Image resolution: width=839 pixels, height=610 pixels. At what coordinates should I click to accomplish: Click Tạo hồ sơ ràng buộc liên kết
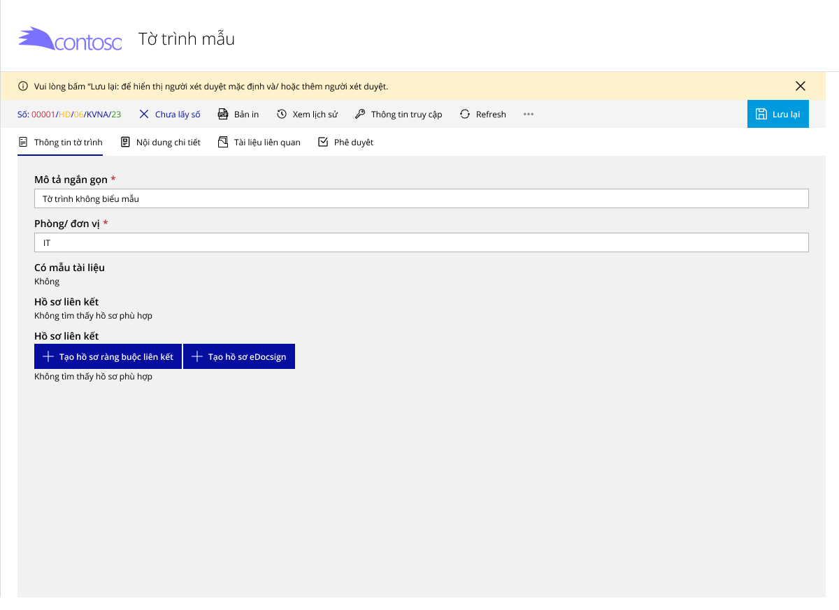[108, 357]
